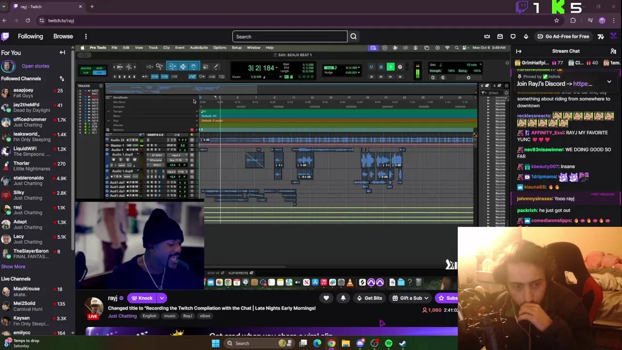Open the Chrome three-dot menu

tap(614, 20)
